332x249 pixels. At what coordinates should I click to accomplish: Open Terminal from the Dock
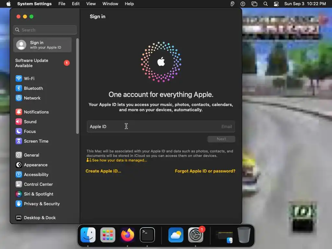coord(147,235)
